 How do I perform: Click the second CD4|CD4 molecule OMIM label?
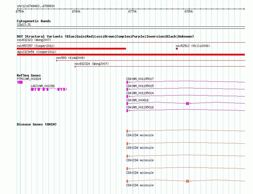point(140,148)
